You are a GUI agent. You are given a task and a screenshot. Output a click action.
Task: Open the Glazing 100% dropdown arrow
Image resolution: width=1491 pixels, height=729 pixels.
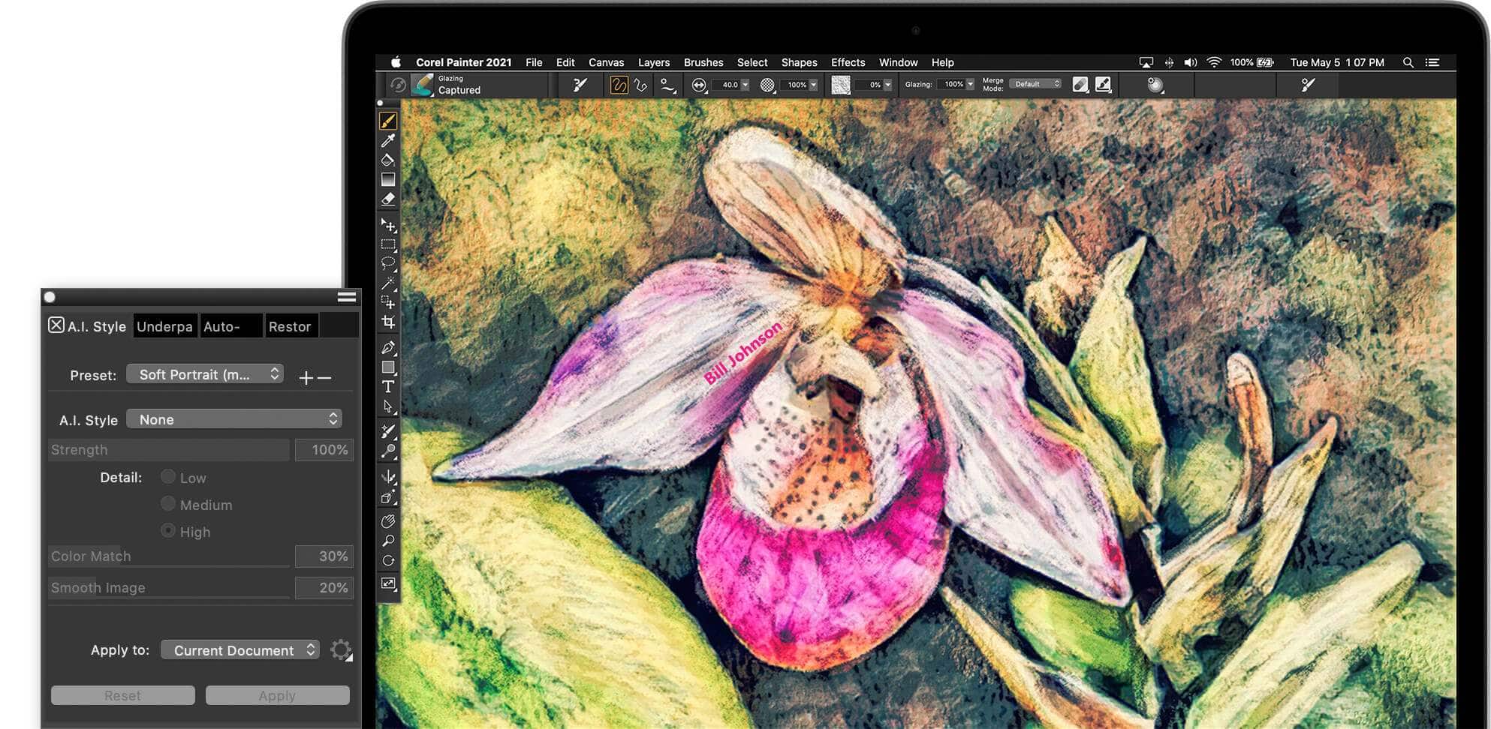[970, 84]
